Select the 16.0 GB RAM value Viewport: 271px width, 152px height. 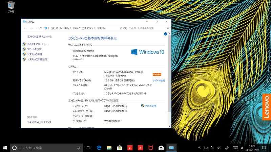(x=119, y=80)
